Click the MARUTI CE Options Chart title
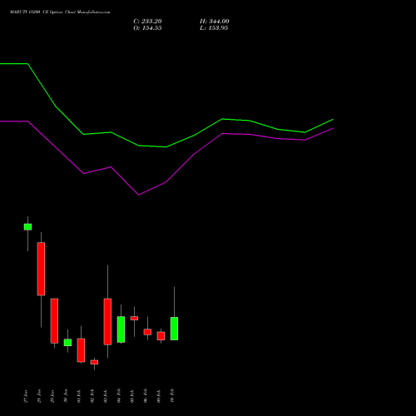This screenshot has height=416, width=416. [60, 12]
